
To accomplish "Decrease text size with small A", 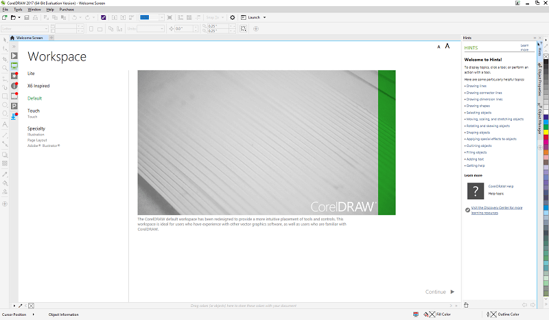I will [439, 47].
